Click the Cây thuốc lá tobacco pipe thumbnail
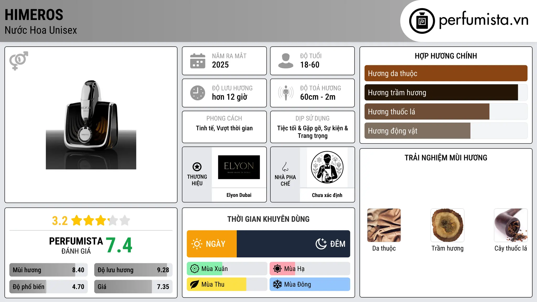 coord(511,225)
